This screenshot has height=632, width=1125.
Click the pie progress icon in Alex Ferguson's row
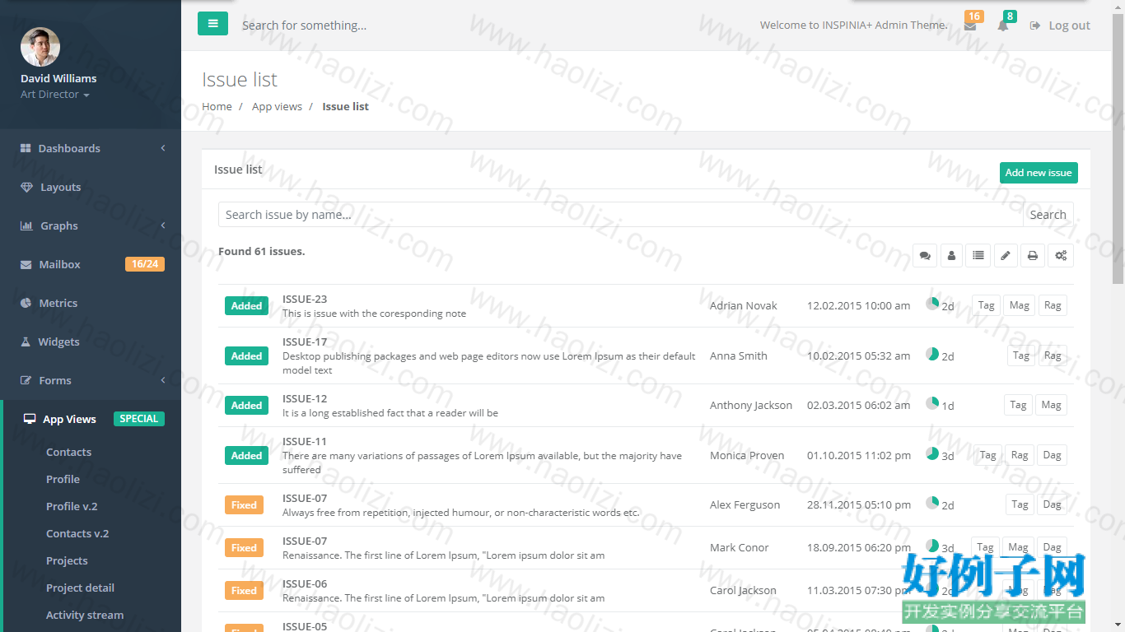pyautogui.click(x=932, y=503)
